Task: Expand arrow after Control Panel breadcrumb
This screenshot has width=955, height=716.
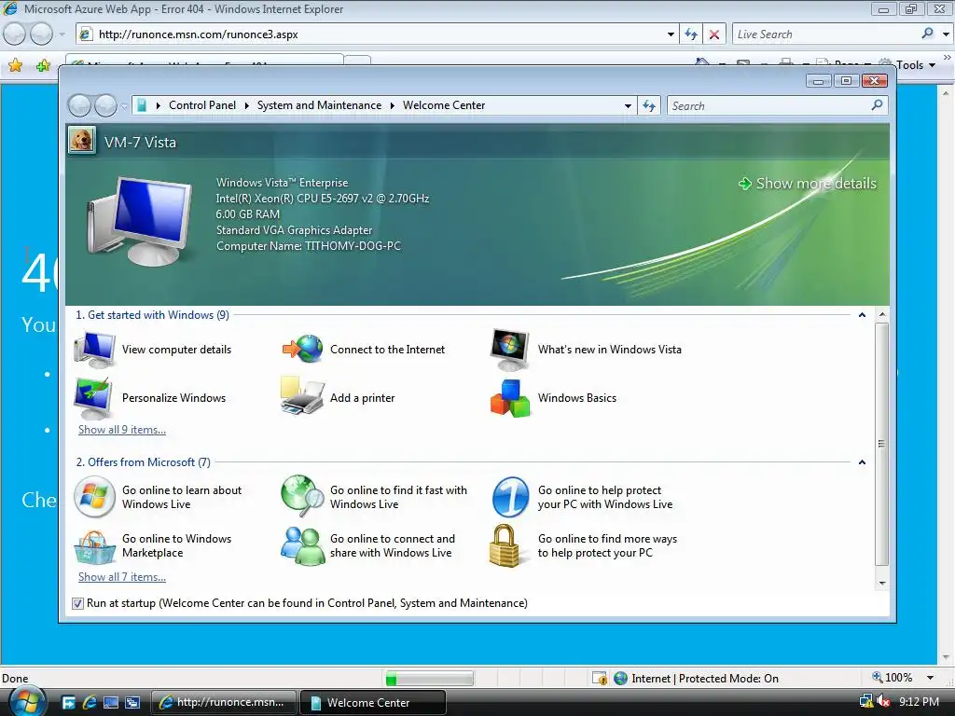Action: pyautogui.click(x=246, y=106)
